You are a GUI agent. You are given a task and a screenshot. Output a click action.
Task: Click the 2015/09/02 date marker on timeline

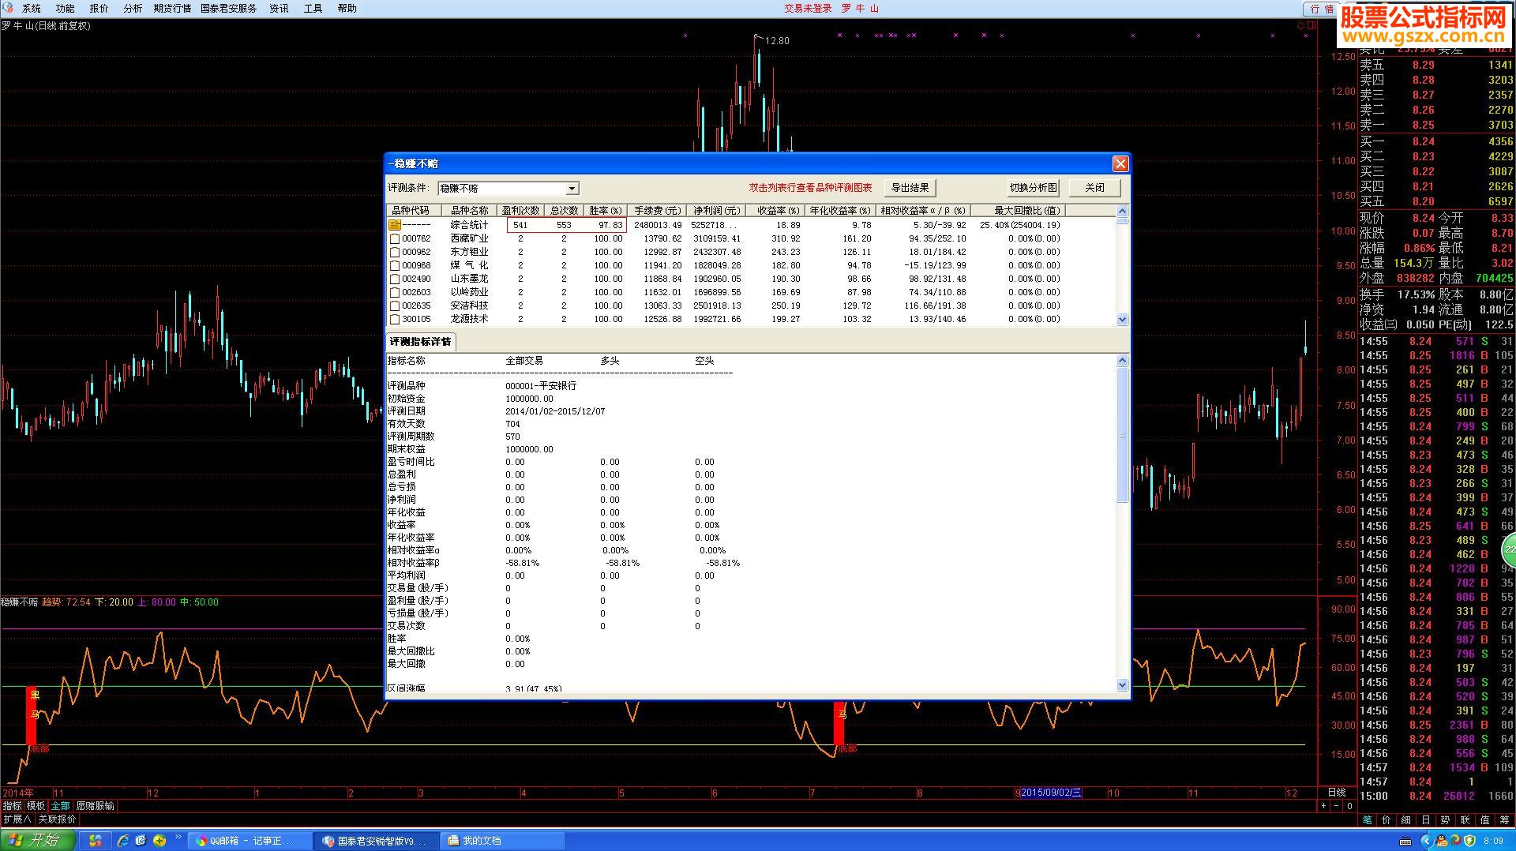[x=1051, y=793]
